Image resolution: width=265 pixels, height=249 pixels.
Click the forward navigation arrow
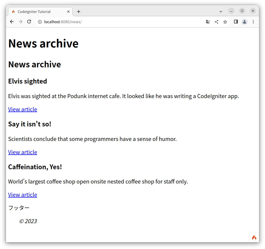(x=20, y=22)
